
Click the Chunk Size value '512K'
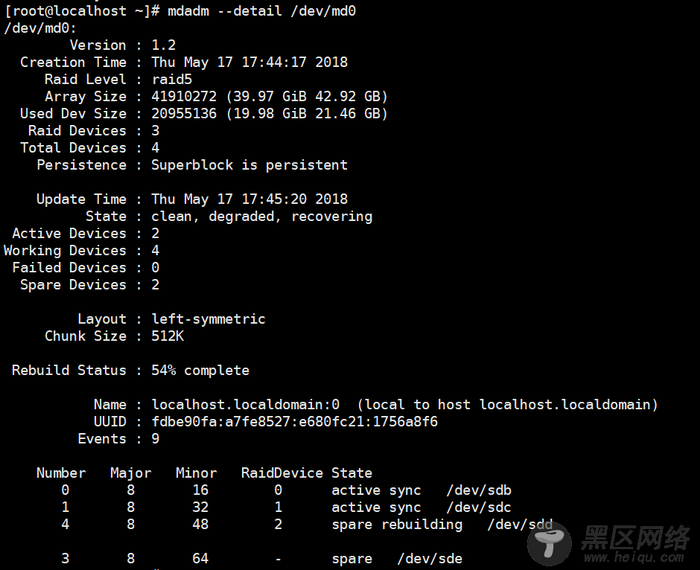(168, 336)
